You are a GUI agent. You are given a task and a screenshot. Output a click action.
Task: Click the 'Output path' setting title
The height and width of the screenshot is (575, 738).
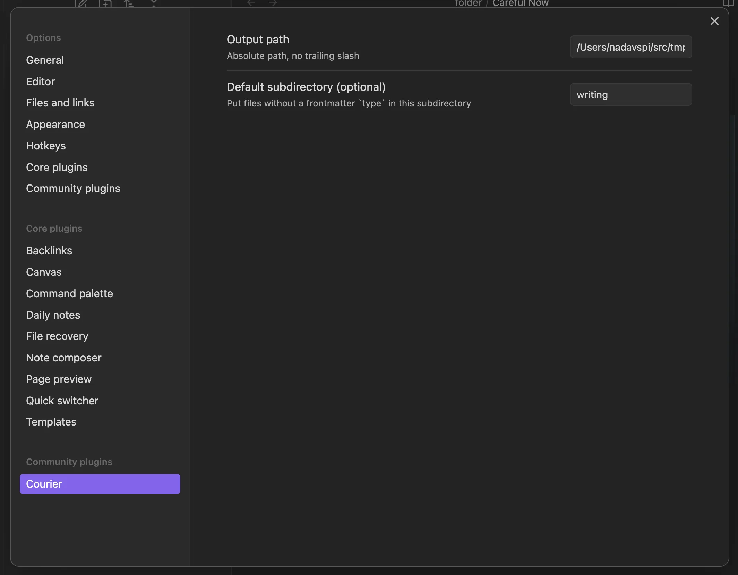point(258,40)
